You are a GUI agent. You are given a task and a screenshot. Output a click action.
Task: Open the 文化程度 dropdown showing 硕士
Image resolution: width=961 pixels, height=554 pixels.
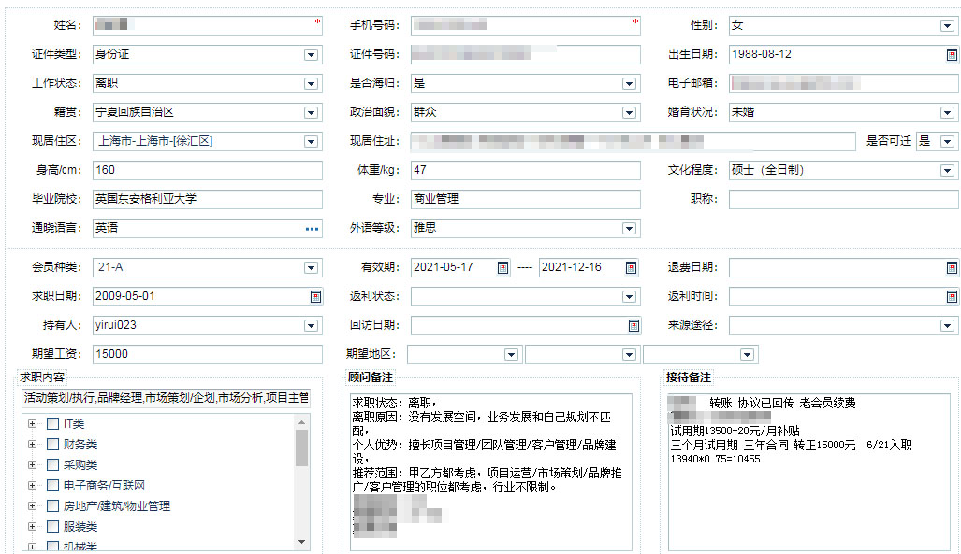[x=947, y=170]
